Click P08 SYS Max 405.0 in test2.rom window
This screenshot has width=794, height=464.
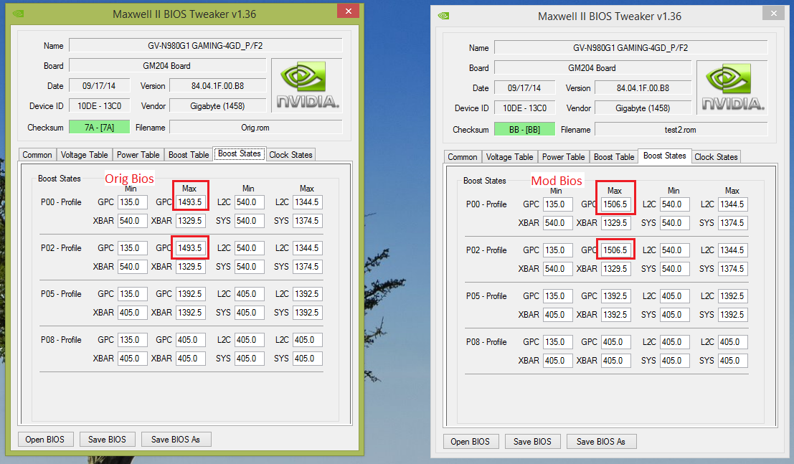733,361
